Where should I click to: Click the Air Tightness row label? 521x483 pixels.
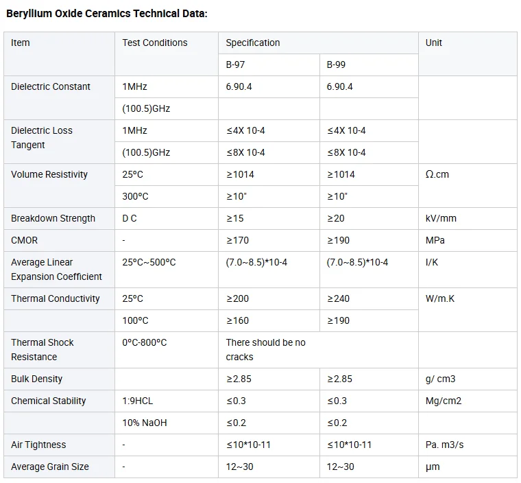coord(38,445)
